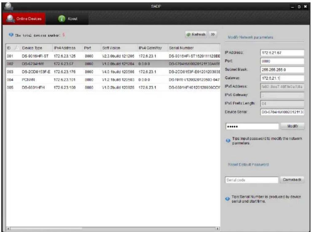Viewport: 311px width, 232px height.
Task: Click the IP Address input field
Action: tap(282, 53)
